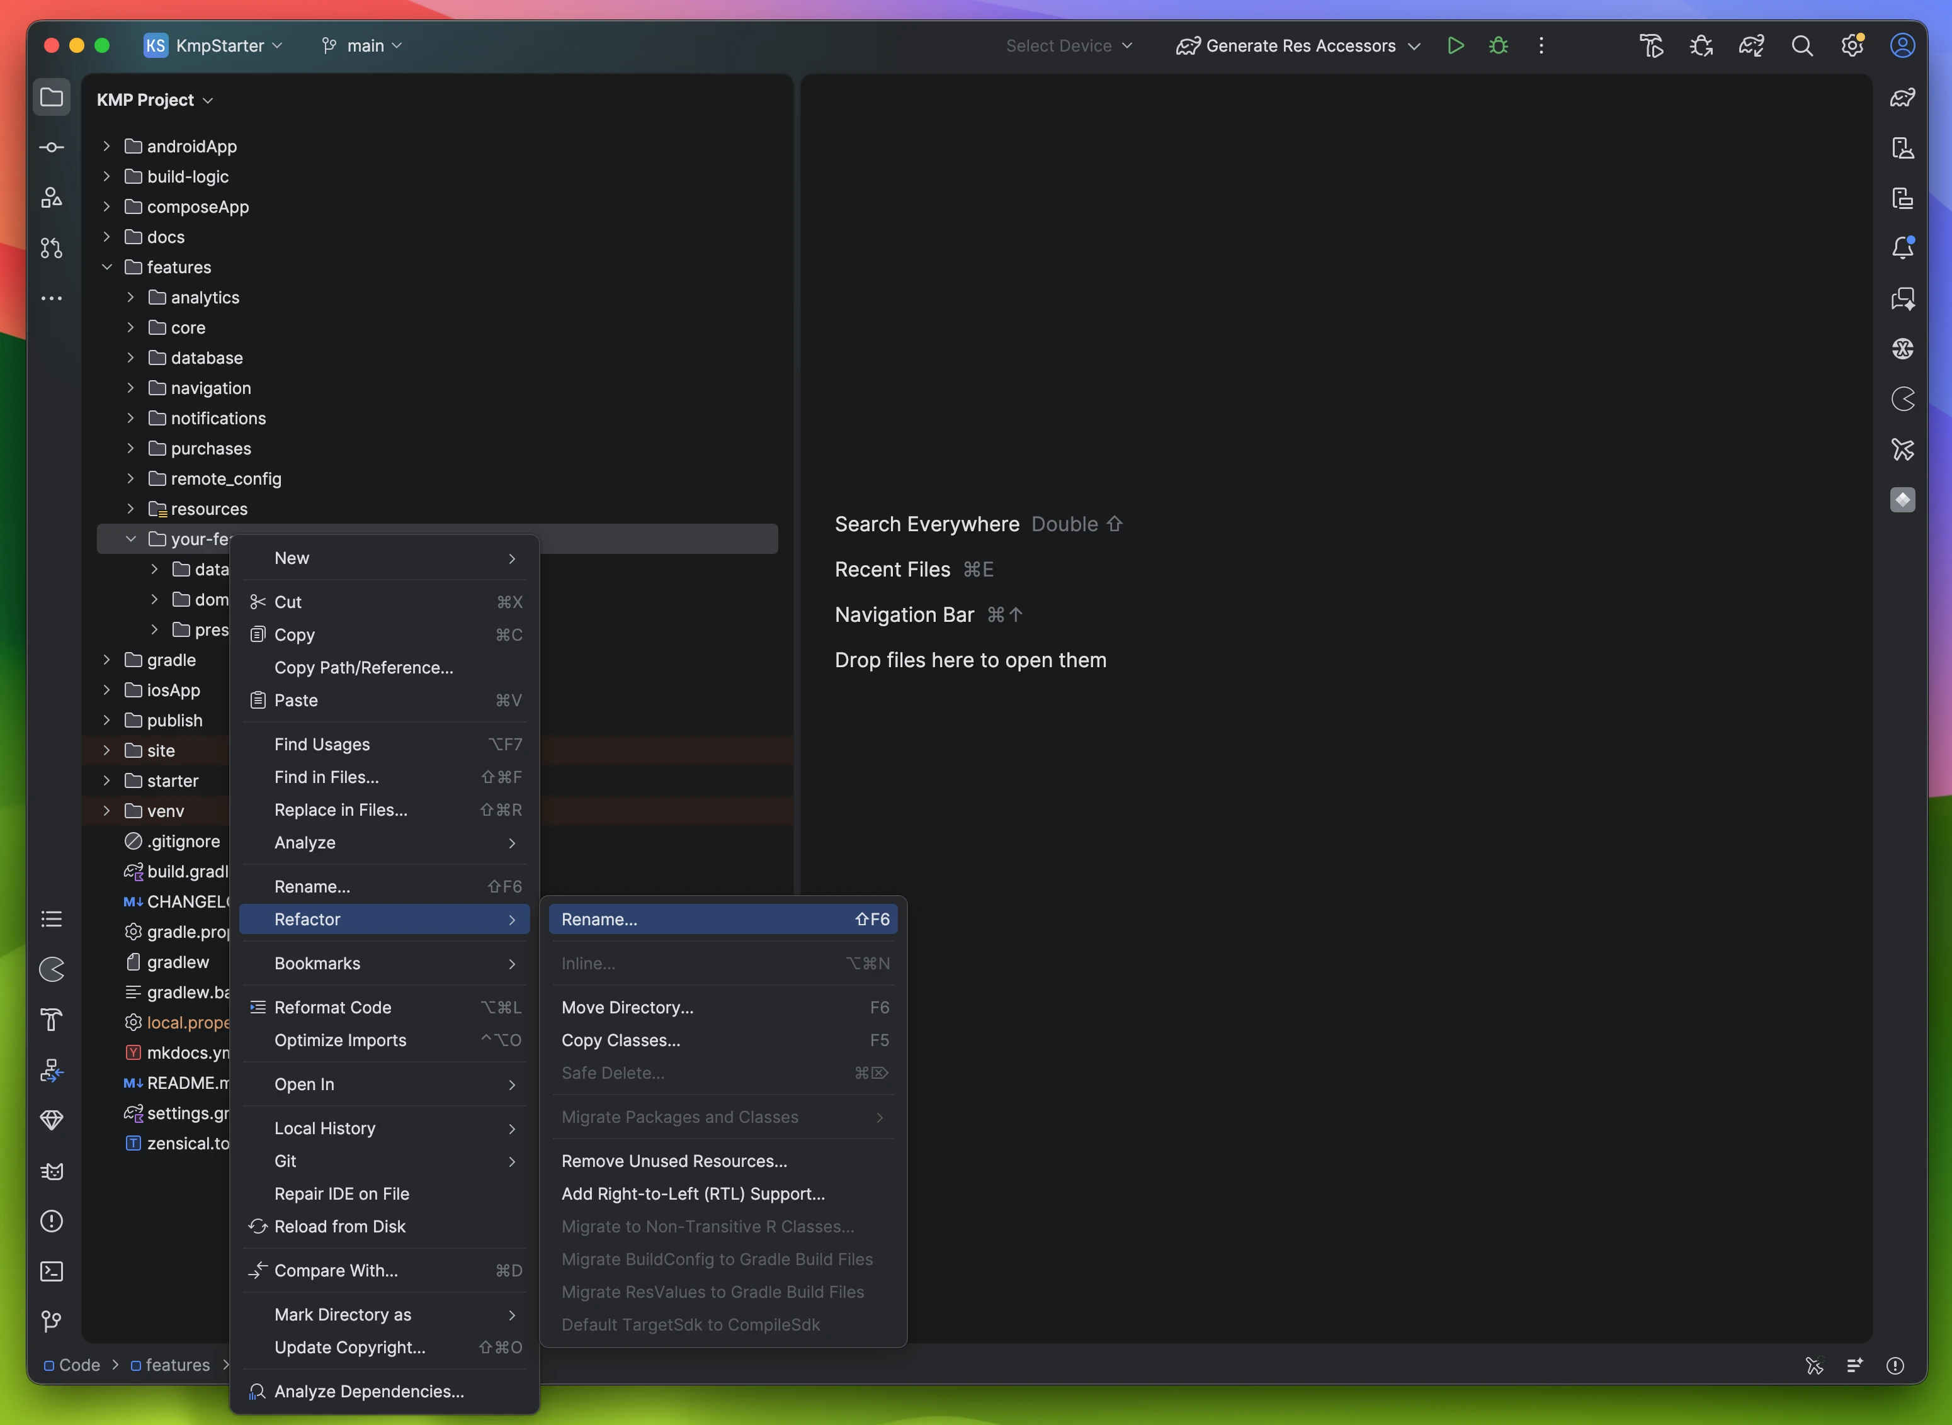The width and height of the screenshot is (1952, 1425).
Task: Click Sync Project with Gradle Files icon
Action: 1751,46
